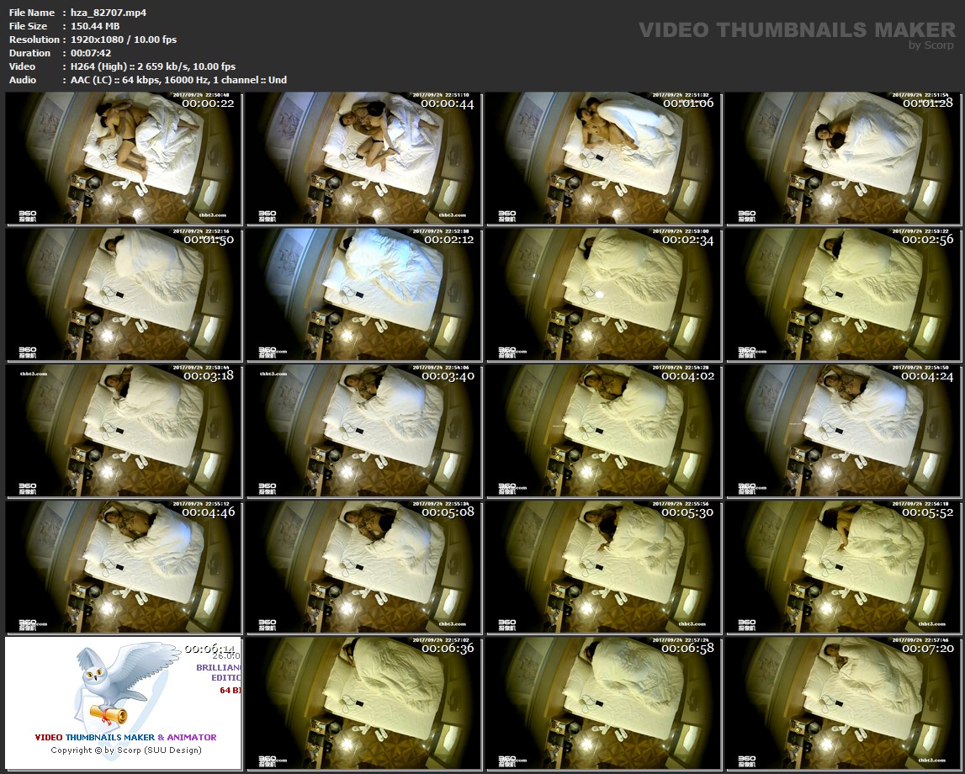Open the thumbnail at timestamp 00:00:22
Image resolution: width=965 pixels, height=774 pixels.
[124, 159]
